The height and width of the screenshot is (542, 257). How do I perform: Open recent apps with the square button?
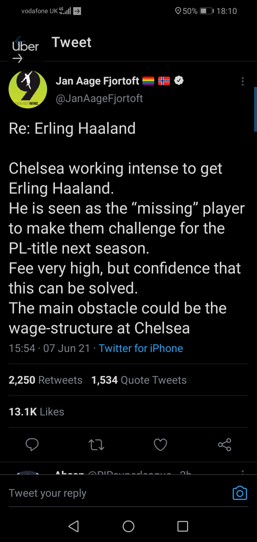(182, 526)
